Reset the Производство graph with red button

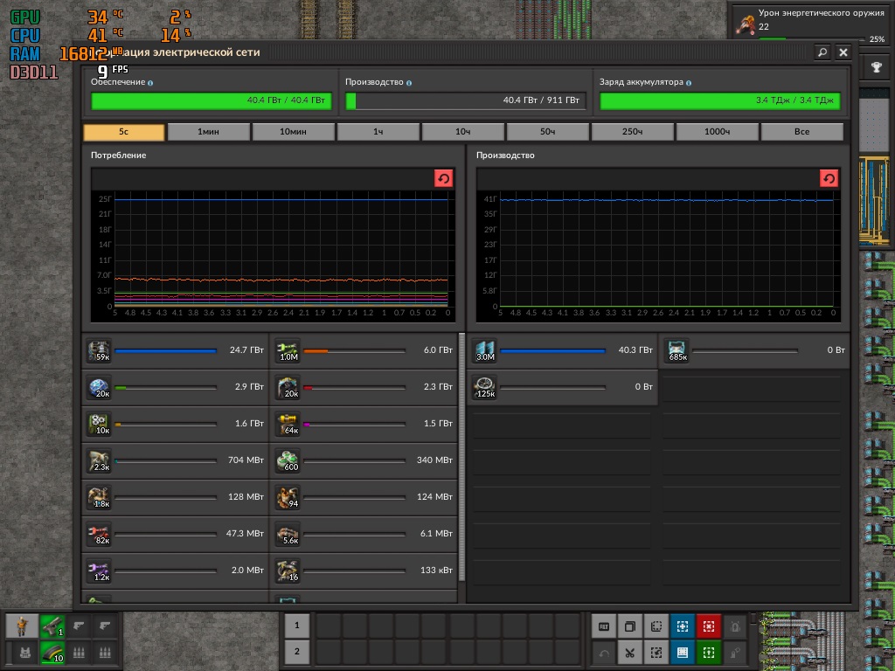click(x=829, y=178)
